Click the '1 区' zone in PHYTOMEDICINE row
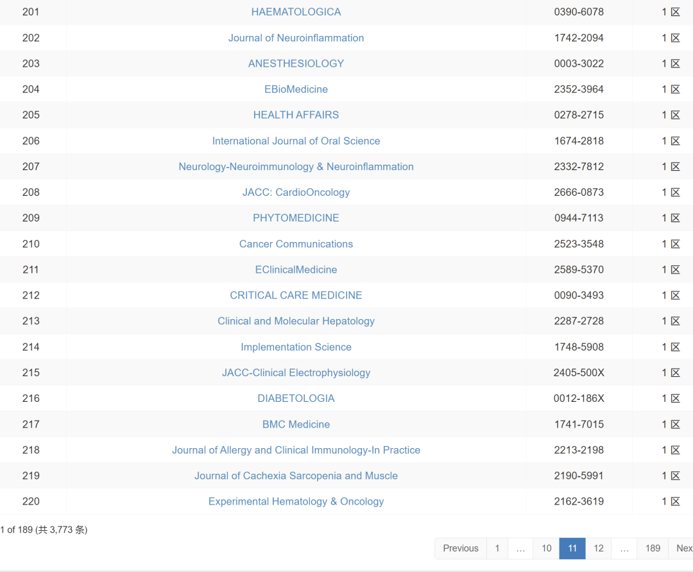Image resolution: width=693 pixels, height=572 pixels. pyautogui.click(x=671, y=218)
